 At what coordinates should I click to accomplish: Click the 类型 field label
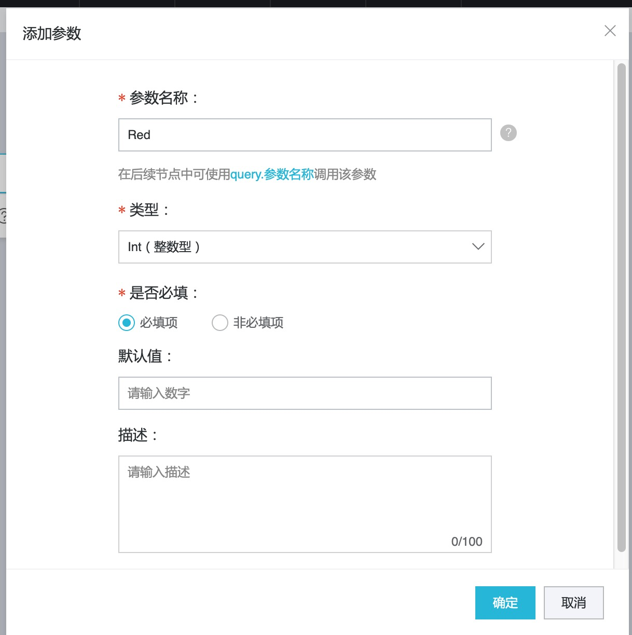(144, 210)
